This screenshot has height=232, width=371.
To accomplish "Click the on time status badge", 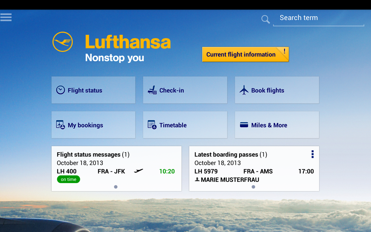I will (x=68, y=179).
